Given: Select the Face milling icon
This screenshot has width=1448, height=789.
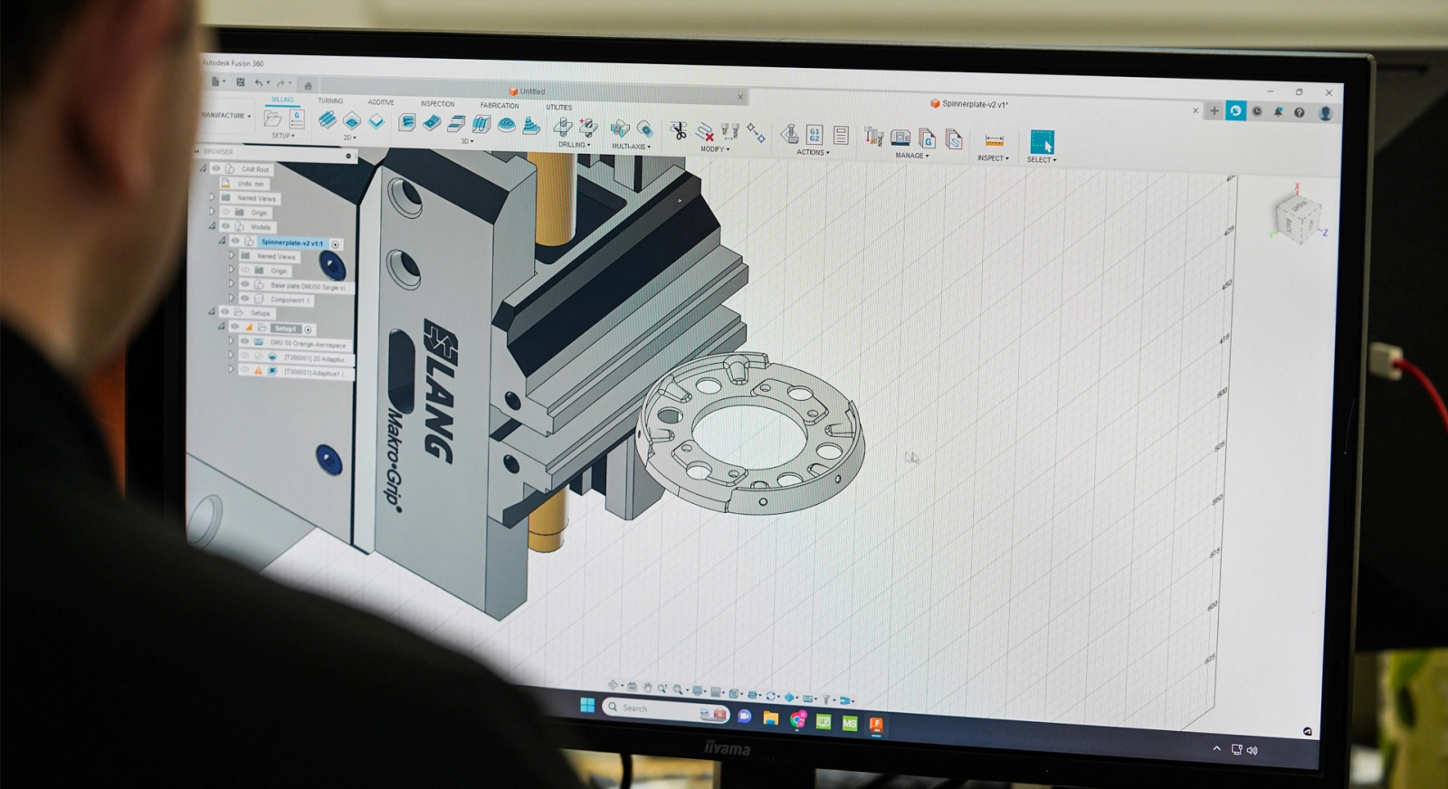Looking at the screenshot, I should [x=376, y=121].
